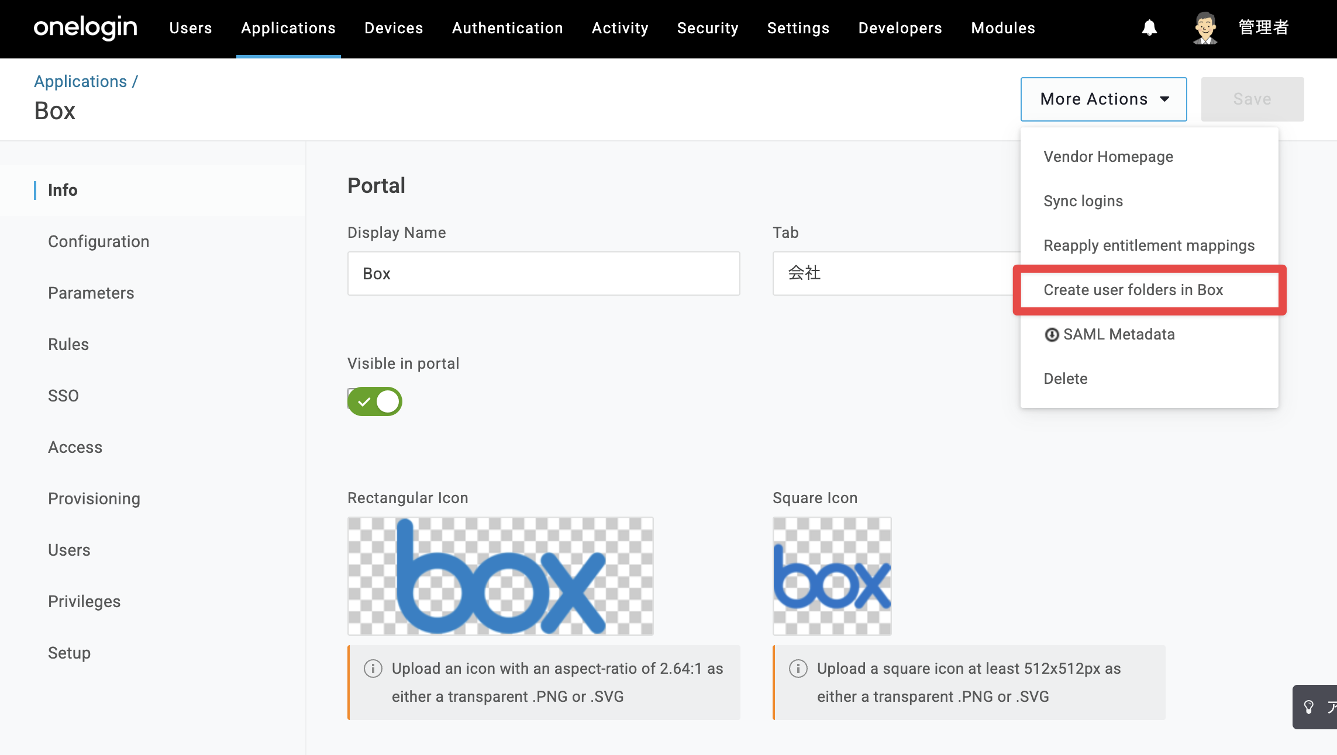Open the Devices menu
The height and width of the screenshot is (755, 1337).
pos(394,28)
